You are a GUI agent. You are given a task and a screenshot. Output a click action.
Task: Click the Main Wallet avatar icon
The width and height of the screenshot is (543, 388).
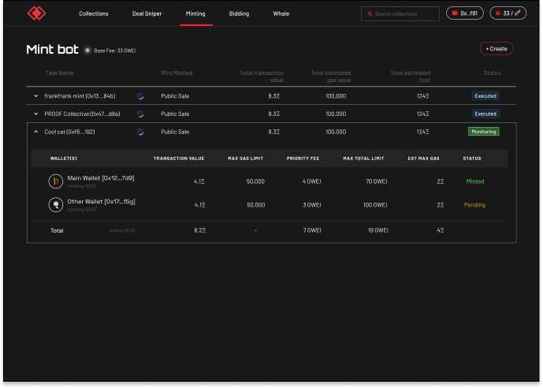(x=56, y=181)
